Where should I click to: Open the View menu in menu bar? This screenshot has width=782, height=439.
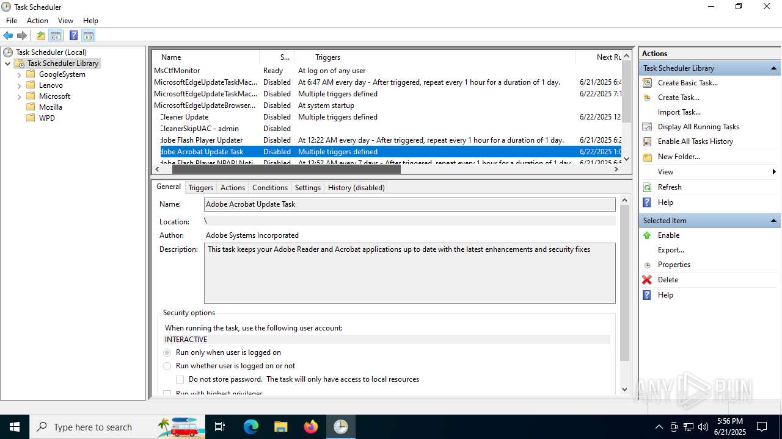coord(65,21)
